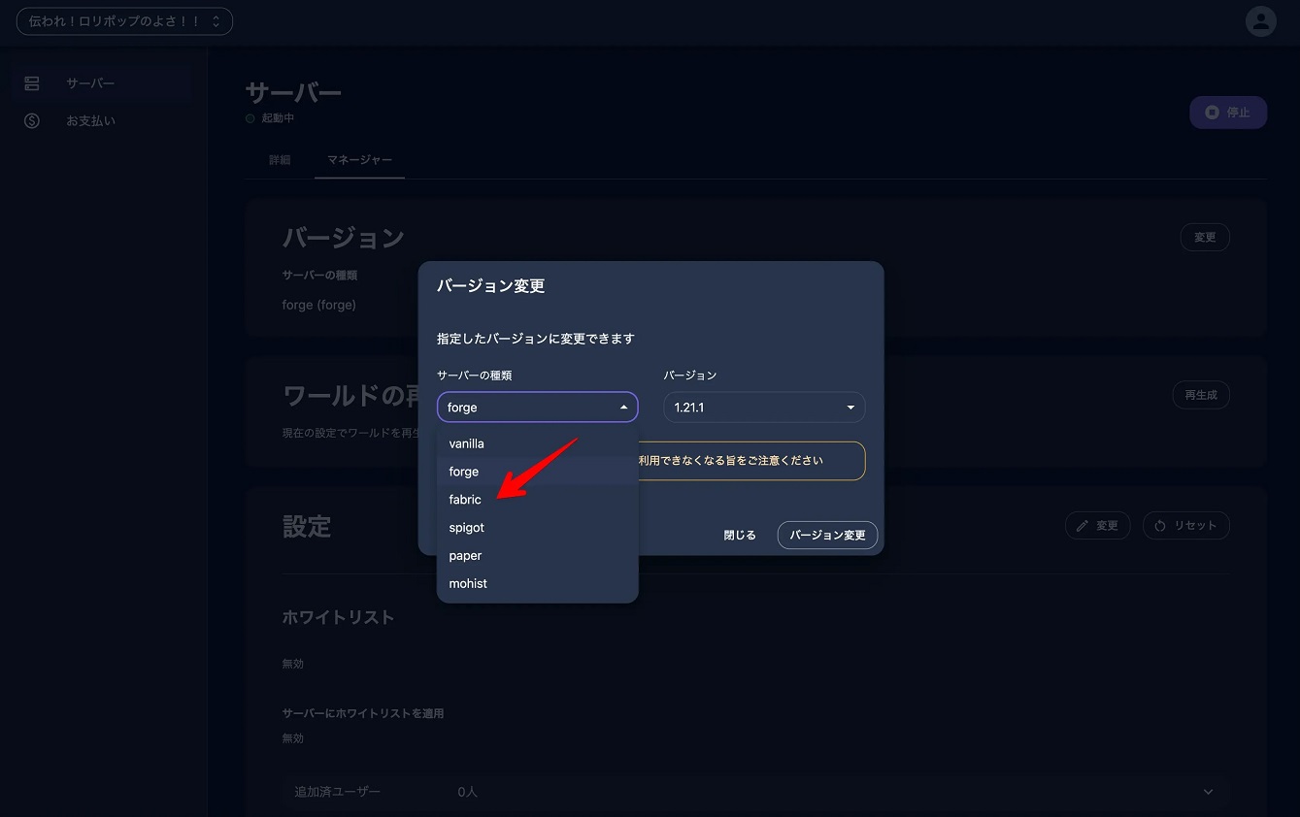Click the server icon in sidebar
1300x817 pixels.
point(32,83)
